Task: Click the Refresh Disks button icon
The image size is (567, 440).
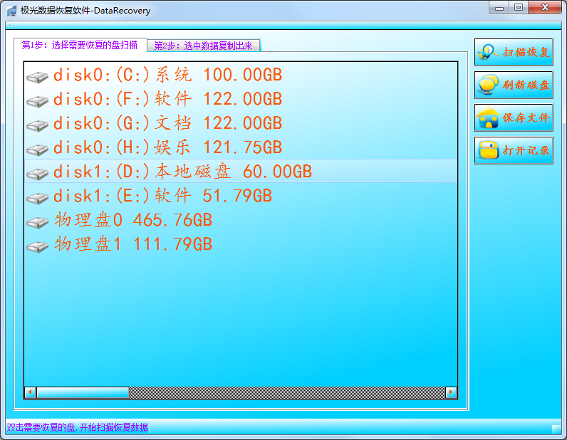Action: pos(488,85)
